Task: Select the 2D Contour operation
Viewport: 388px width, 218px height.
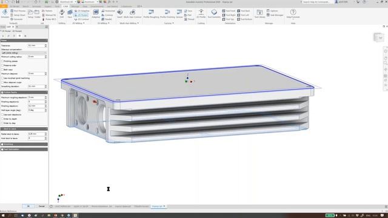Action: click(x=81, y=19)
